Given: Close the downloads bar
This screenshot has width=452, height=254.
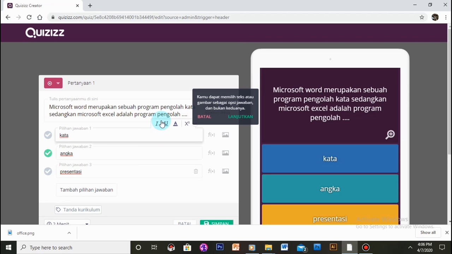Looking at the screenshot, I should point(447,232).
